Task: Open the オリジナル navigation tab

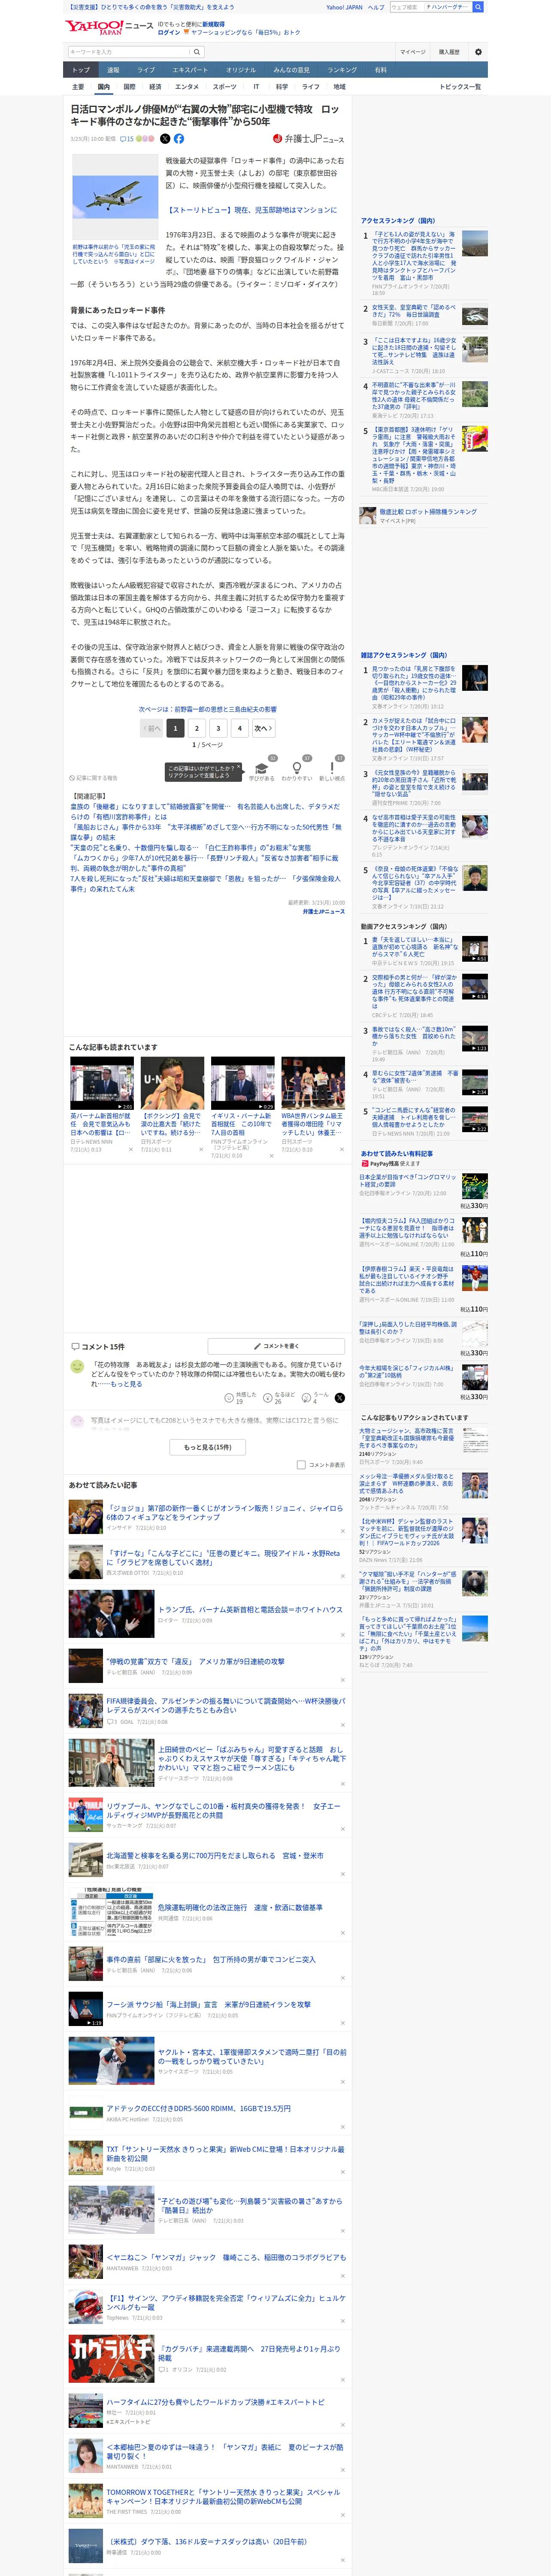Action: [x=241, y=70]
